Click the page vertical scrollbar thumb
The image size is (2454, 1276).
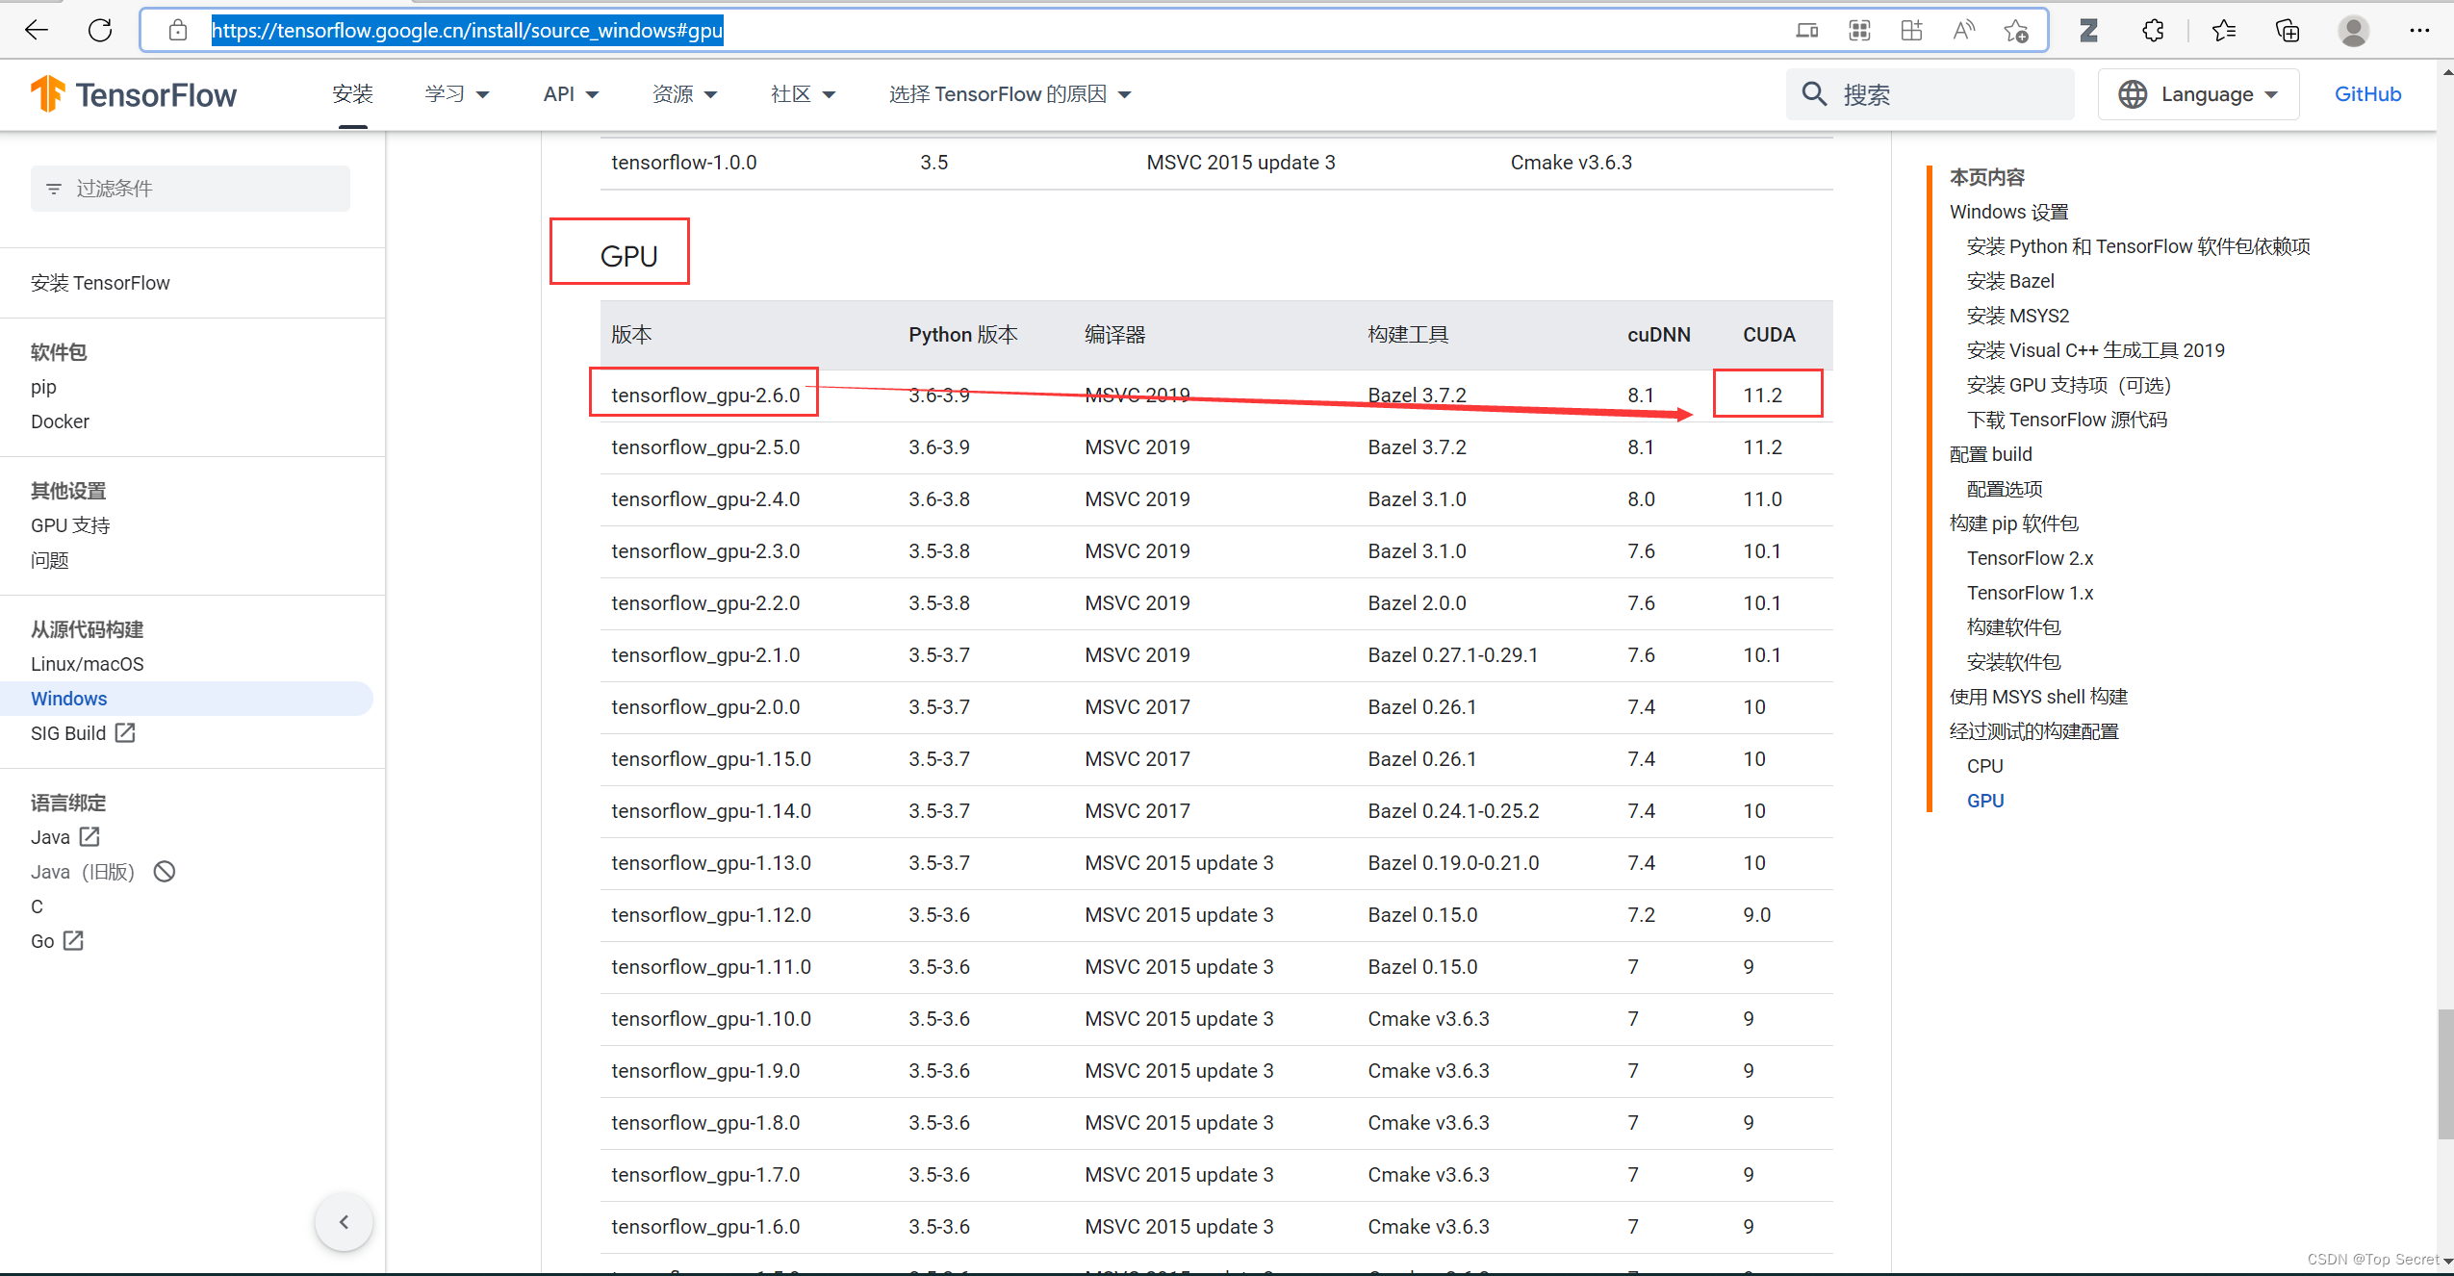pyautogui.click(x=2445, y=1074)
